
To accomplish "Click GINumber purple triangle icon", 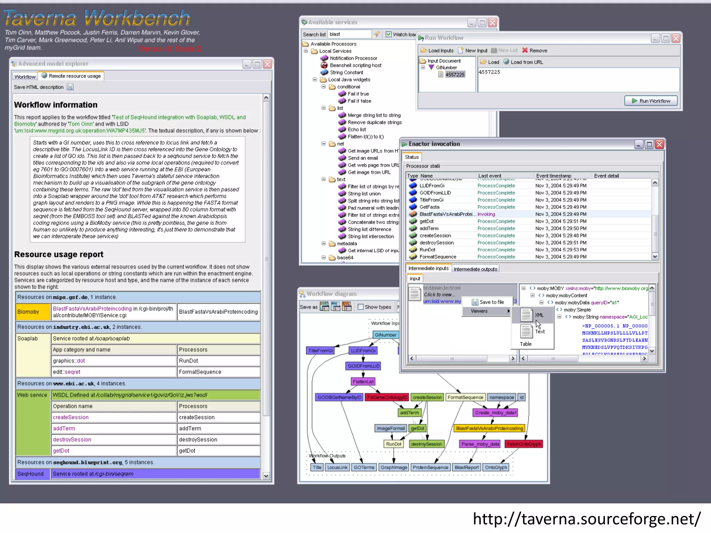I will pyautogui.click(x=431, y=67).
